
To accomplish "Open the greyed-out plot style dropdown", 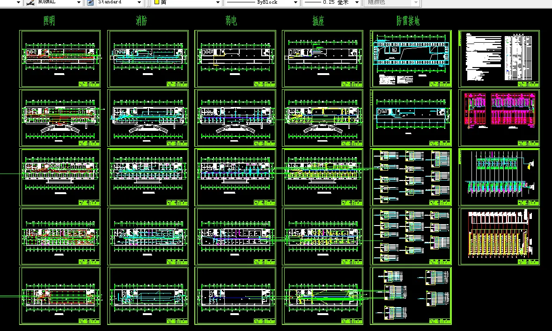I will pyautogui.click(x=416, y=2).
